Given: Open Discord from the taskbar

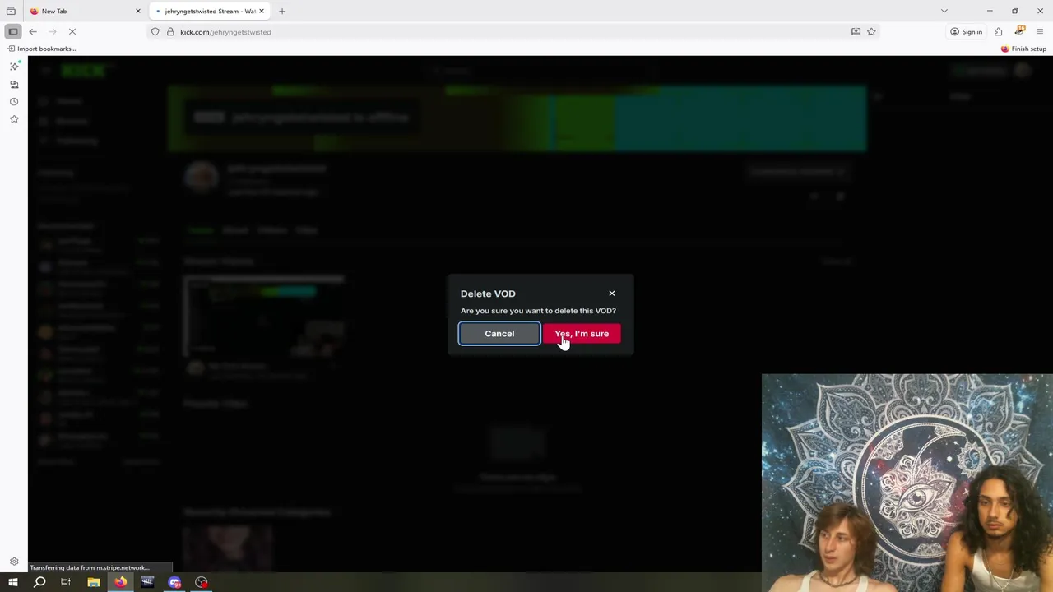Looking at the screenshot, I should pos(174,582).
